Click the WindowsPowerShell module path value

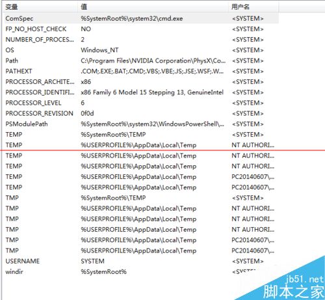pos(152,124)
